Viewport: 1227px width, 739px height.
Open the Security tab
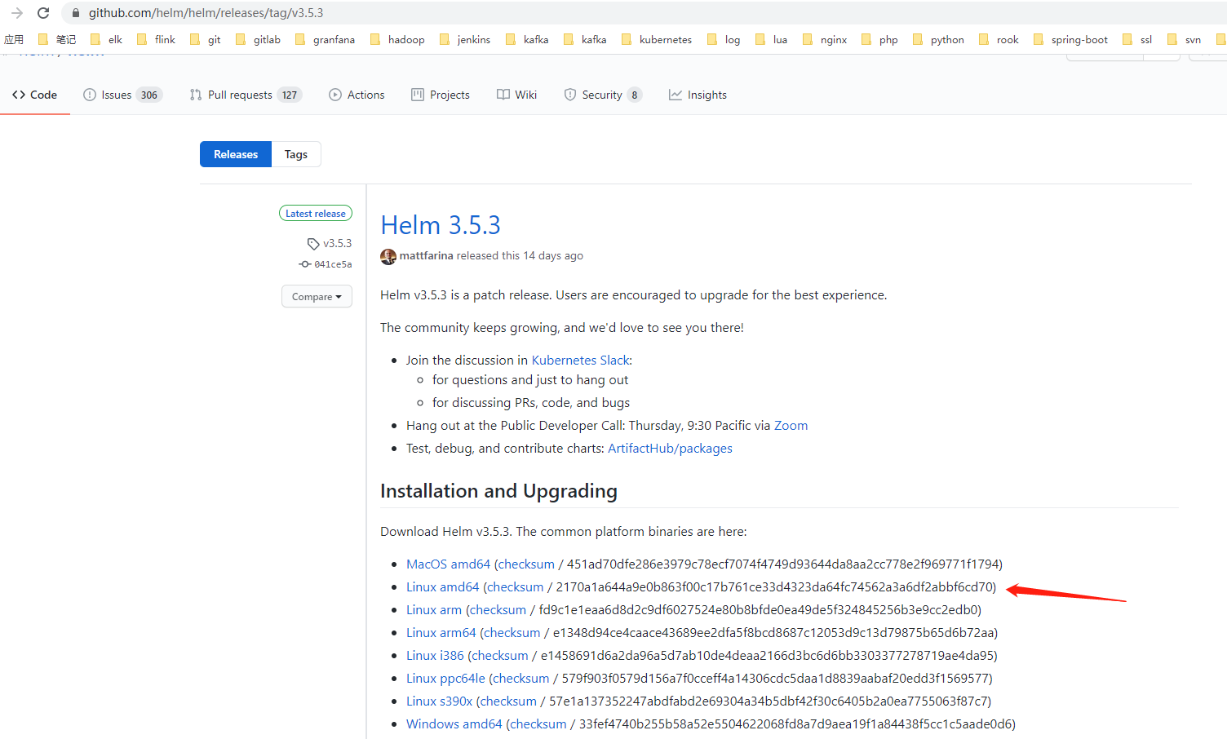(603, 95)
